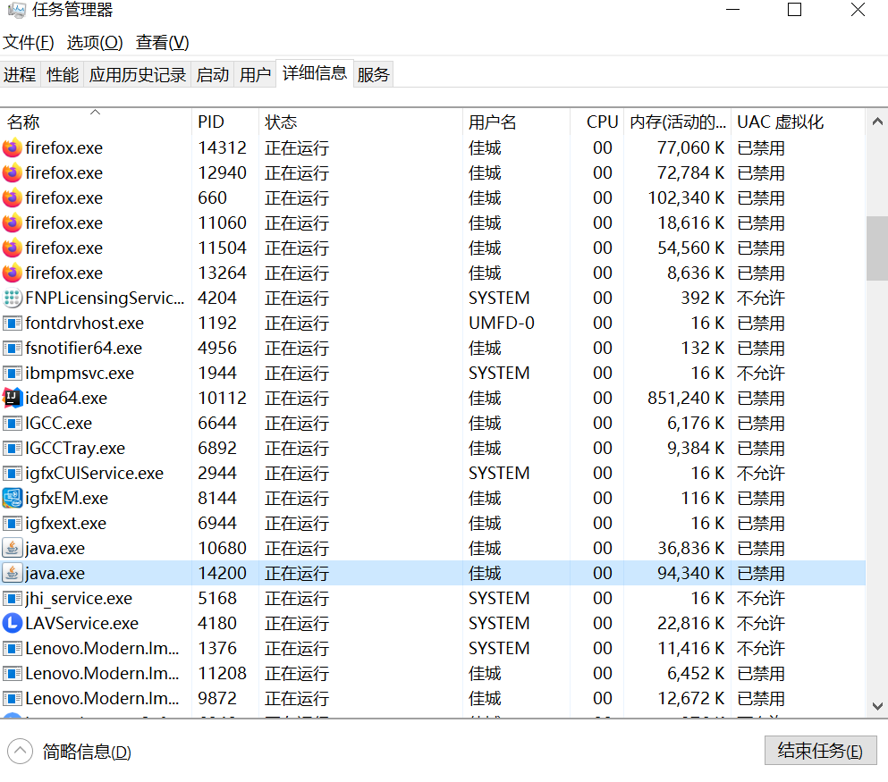Click the Lenovo.Modern icon for PID 11208
Viewport: 888px width, 782px height.
pos(13,673)
